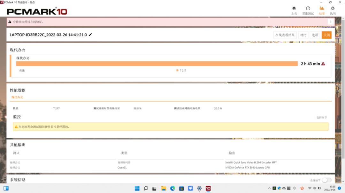Click the question mark help button

point(331,22)
